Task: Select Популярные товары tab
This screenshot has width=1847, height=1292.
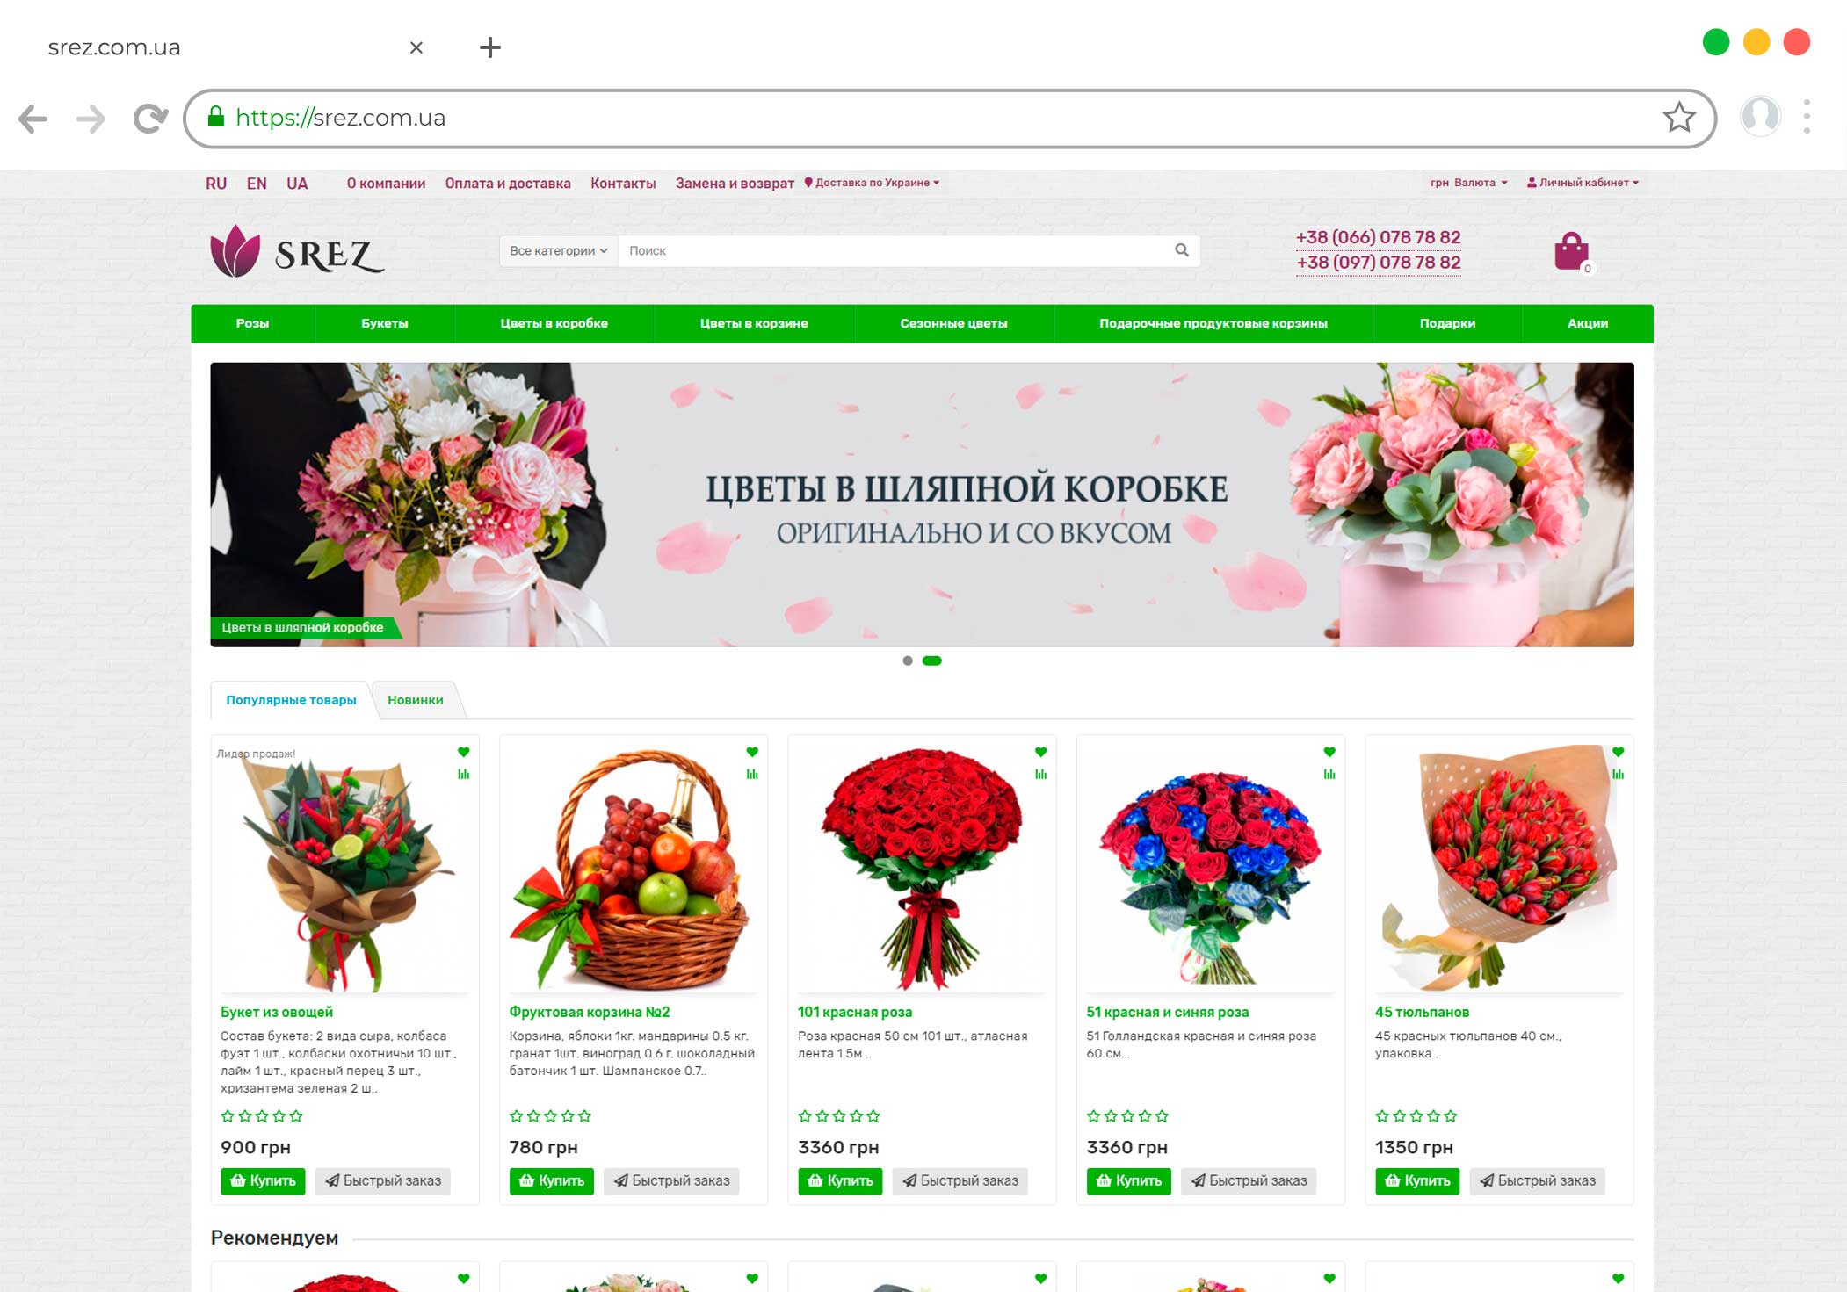Action: (x=291, y=700)
